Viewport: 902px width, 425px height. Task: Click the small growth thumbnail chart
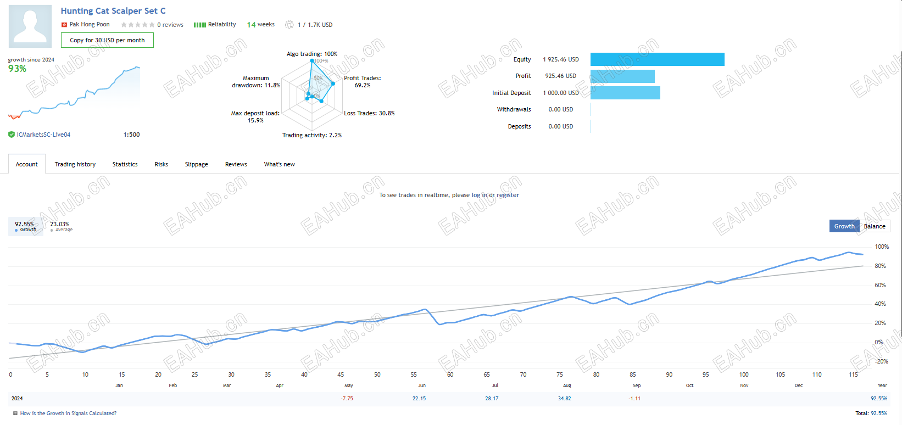point(74,93)
